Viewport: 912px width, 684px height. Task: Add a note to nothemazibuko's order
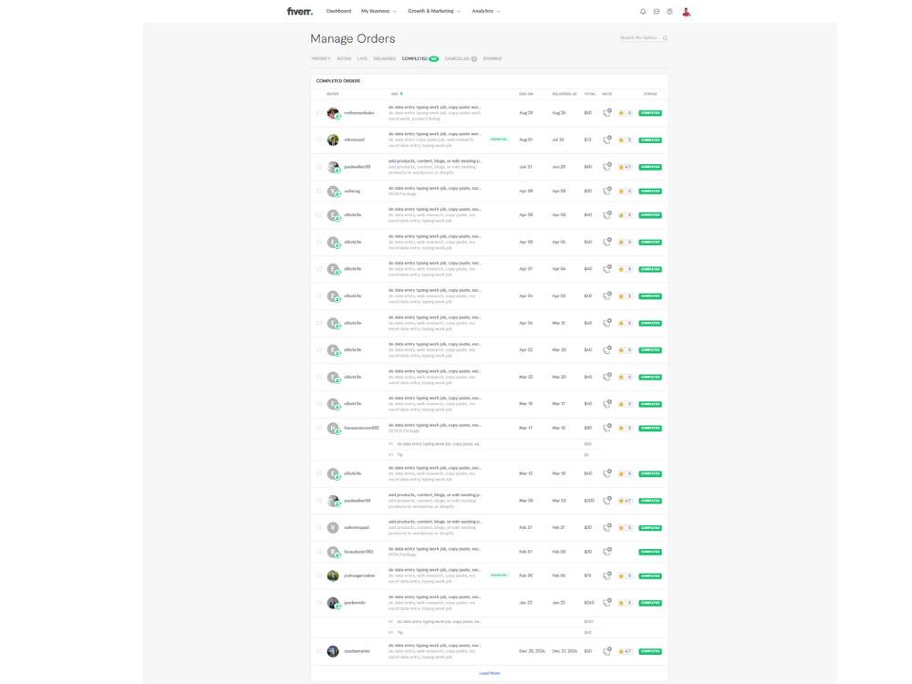coord(606,112)
